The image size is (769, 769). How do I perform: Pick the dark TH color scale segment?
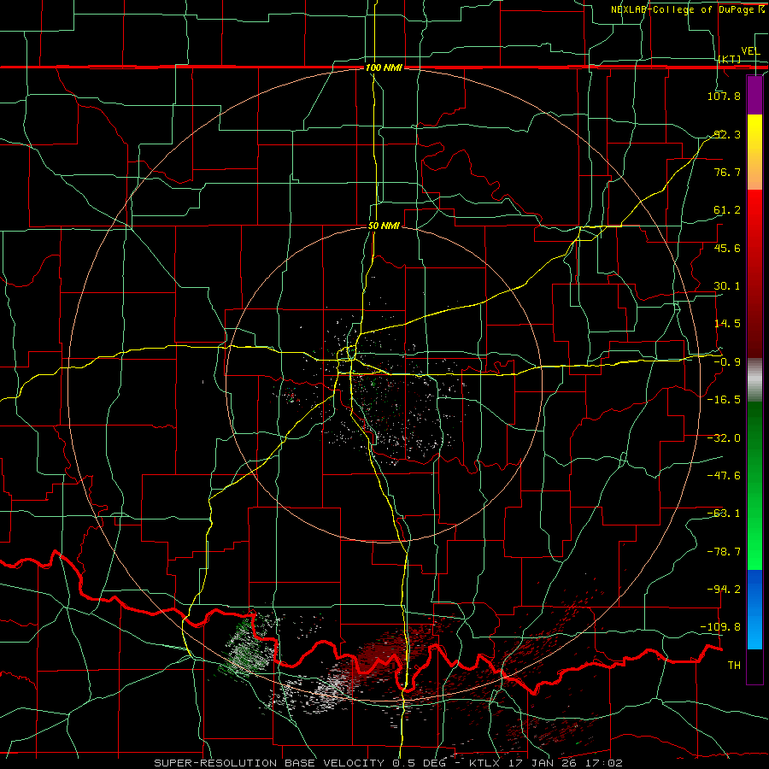click(x=754, y=666)
